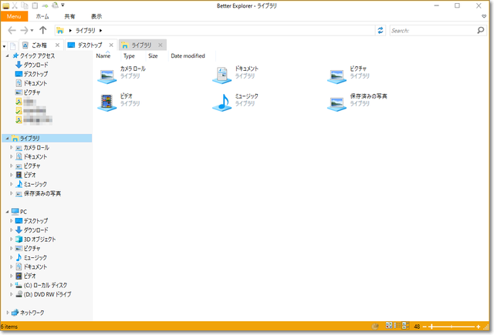Open the カメラ ロール library in the file list
This screenshot has height=335, width=494.
click(x=105, y=74)
